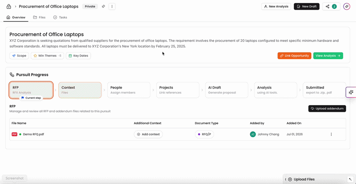This screenshot has height=184, width=356.
Task: Click the lock icon in breadcrumb
Action: click(x=8, y=7)
